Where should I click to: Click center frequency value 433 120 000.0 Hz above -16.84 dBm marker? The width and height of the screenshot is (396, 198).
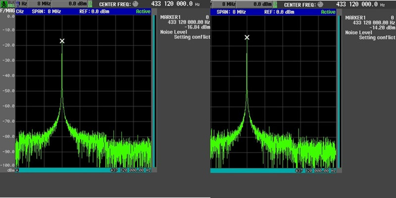pos(176,4)
